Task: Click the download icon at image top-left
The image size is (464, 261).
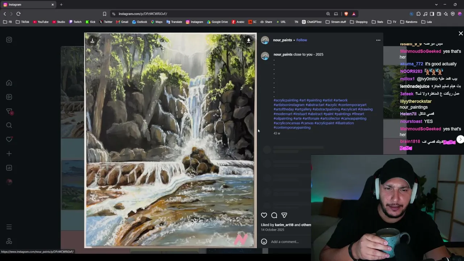Action: pos(92,41)
